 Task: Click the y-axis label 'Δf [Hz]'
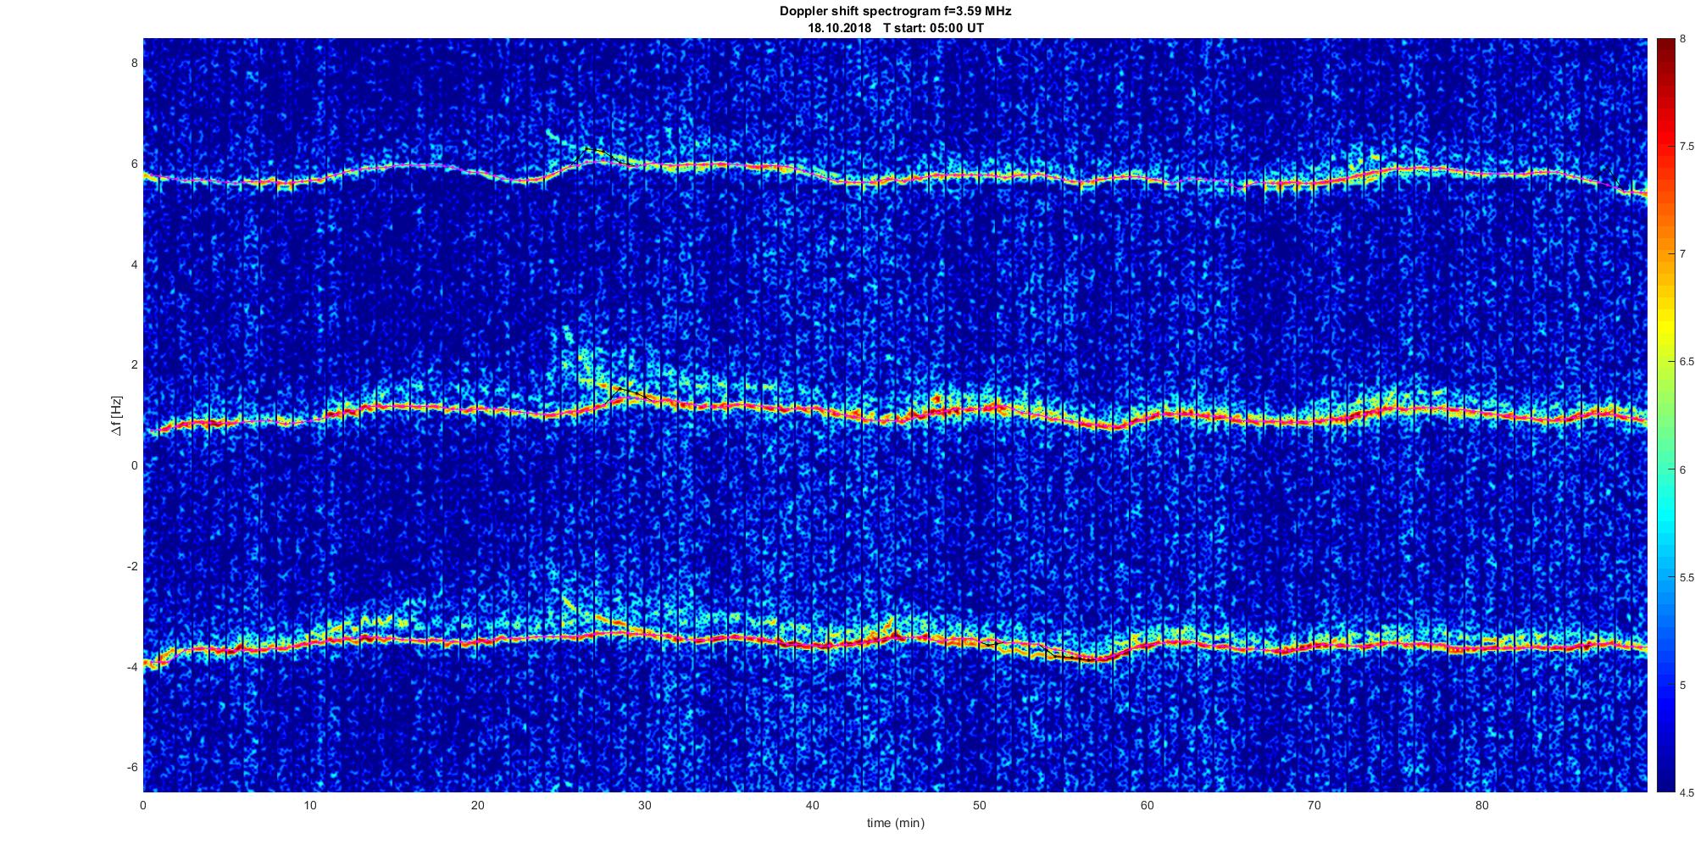click(116, 416)
